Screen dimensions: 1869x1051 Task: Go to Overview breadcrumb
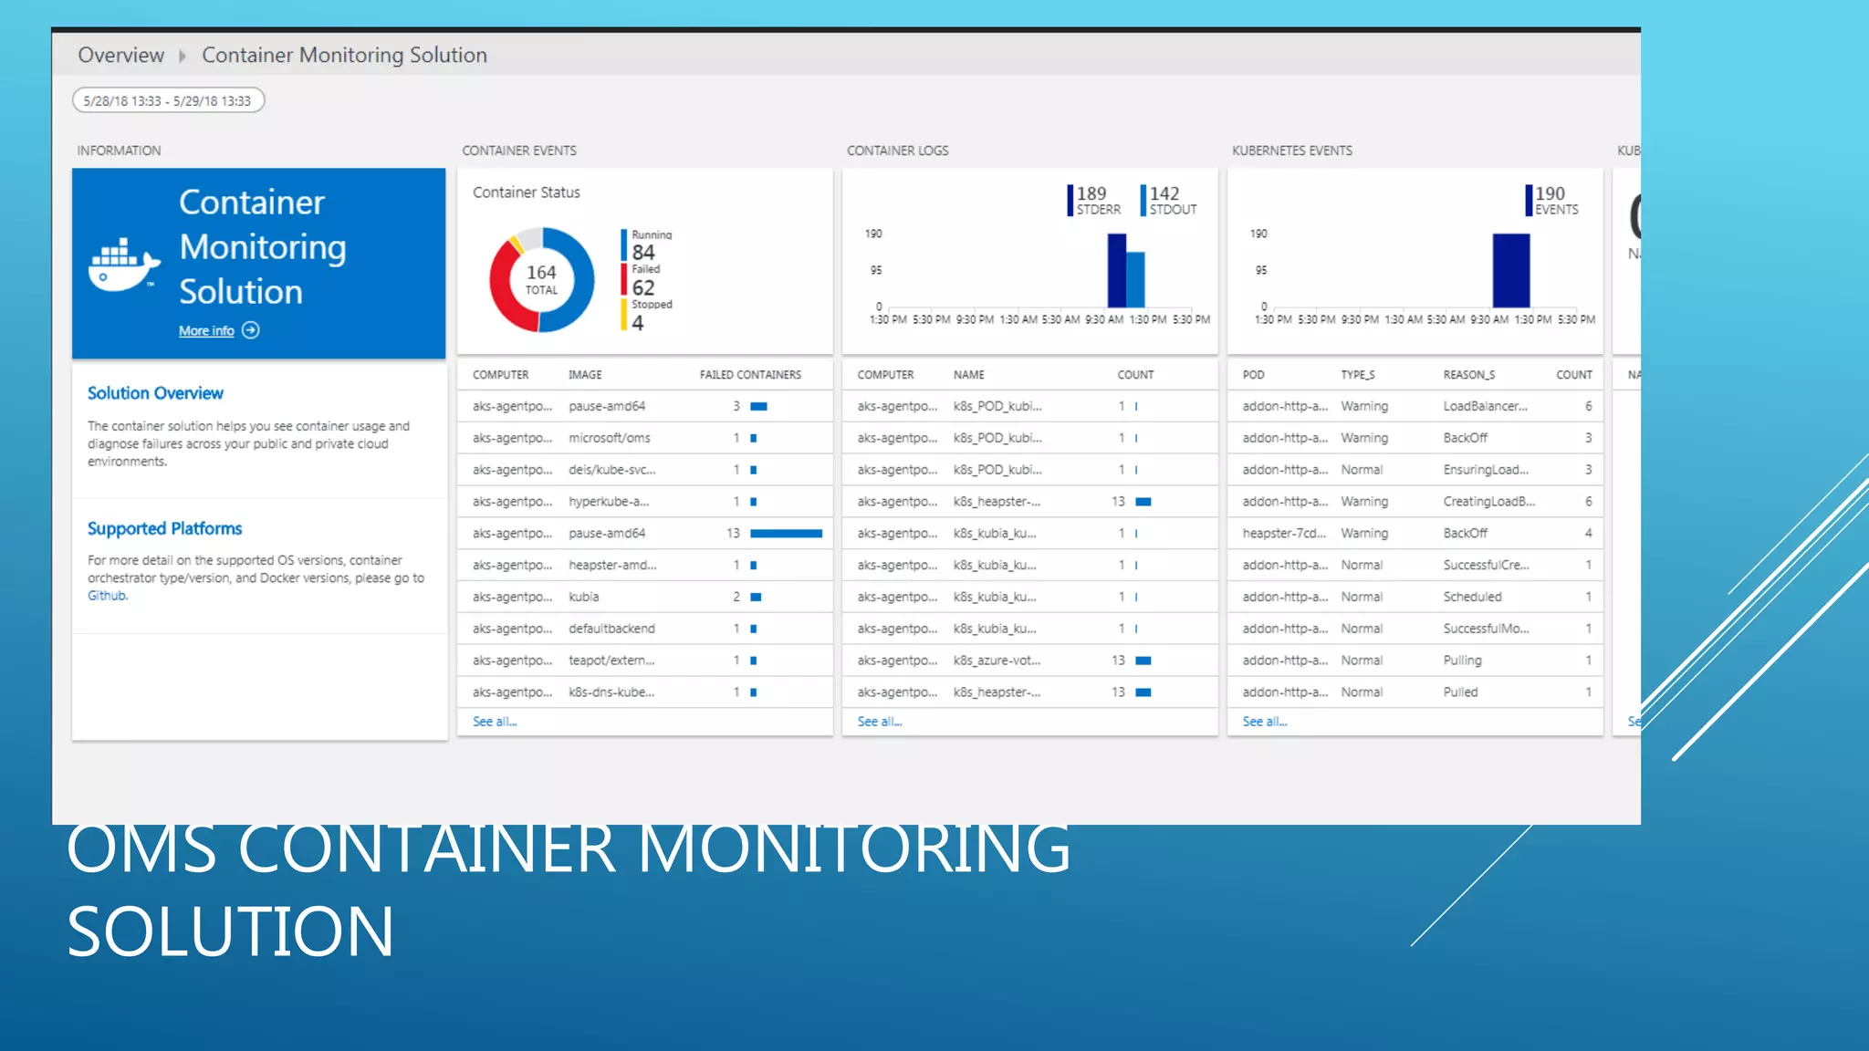(121, 55)
